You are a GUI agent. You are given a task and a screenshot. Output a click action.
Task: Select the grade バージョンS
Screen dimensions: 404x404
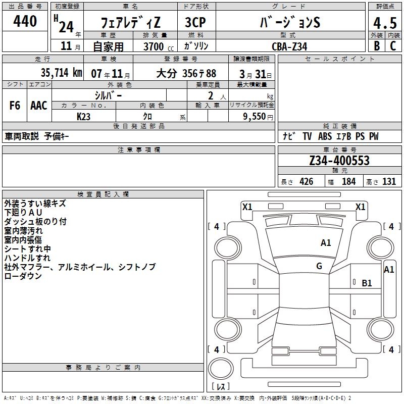[x=290, y=22]
